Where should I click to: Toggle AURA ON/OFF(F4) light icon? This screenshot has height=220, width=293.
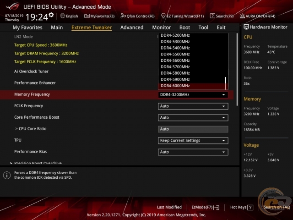point(242,16)
